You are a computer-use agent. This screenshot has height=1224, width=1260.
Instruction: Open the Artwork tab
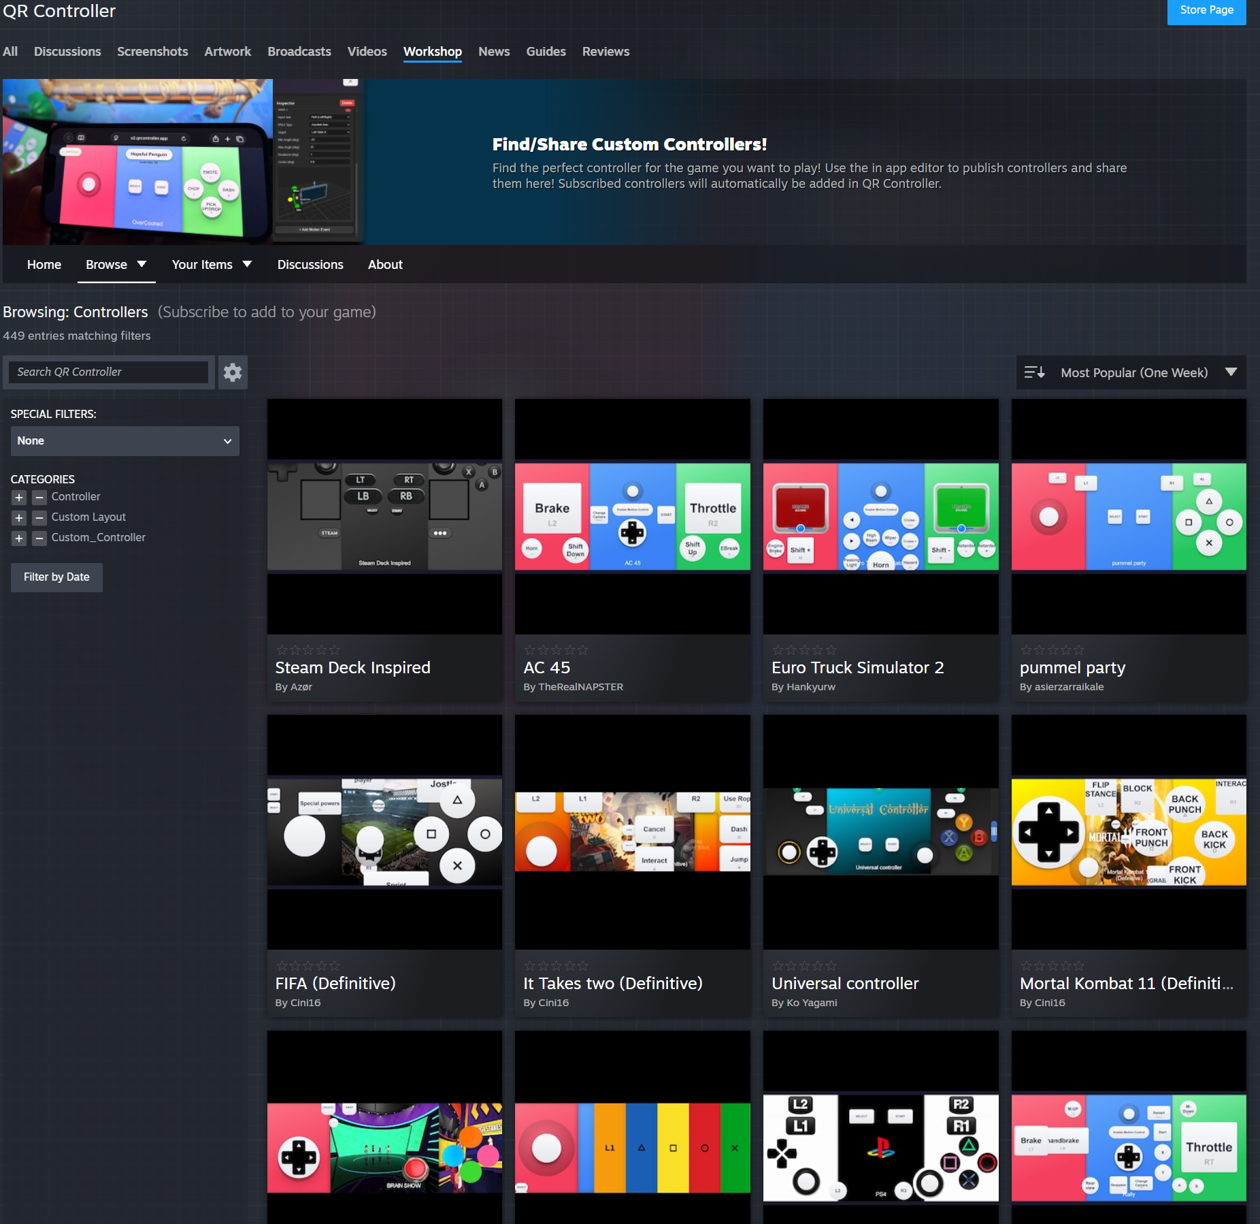pos(227,52)
